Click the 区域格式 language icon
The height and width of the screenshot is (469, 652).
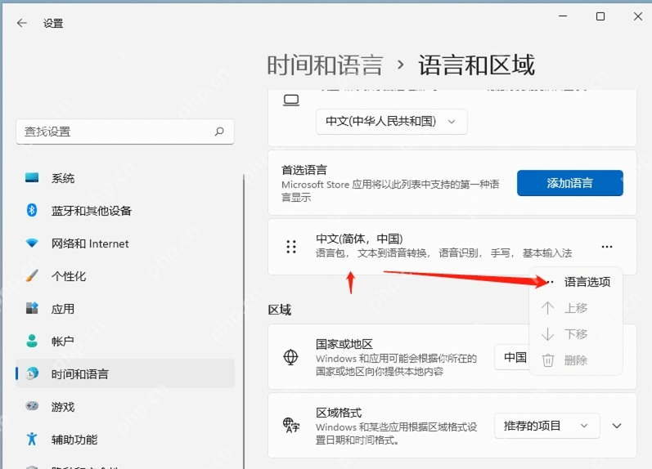(291, 426)
